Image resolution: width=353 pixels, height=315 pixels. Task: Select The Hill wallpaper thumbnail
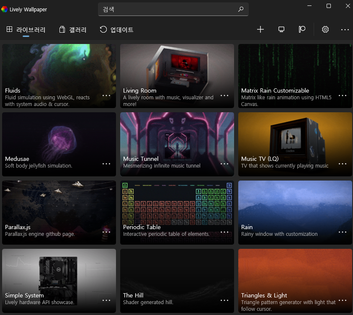coord(177,281)
